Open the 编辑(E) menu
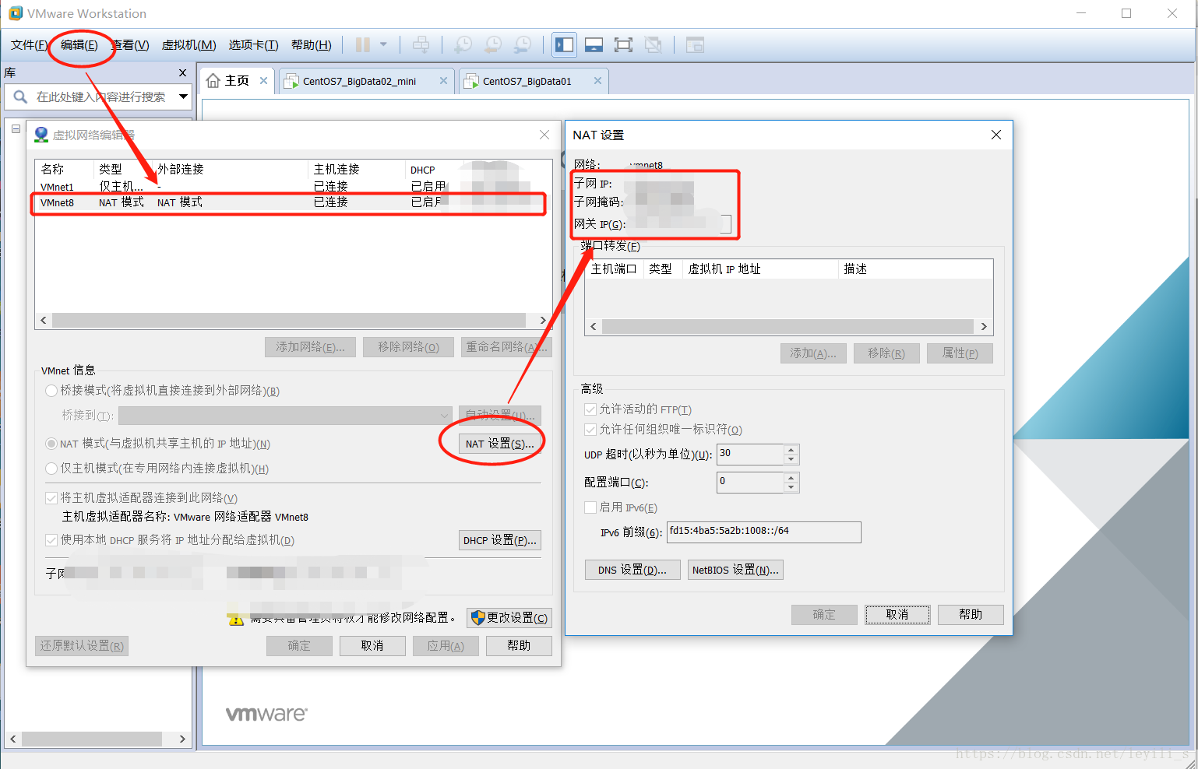The image size is (1198, 769). [79, 45]
